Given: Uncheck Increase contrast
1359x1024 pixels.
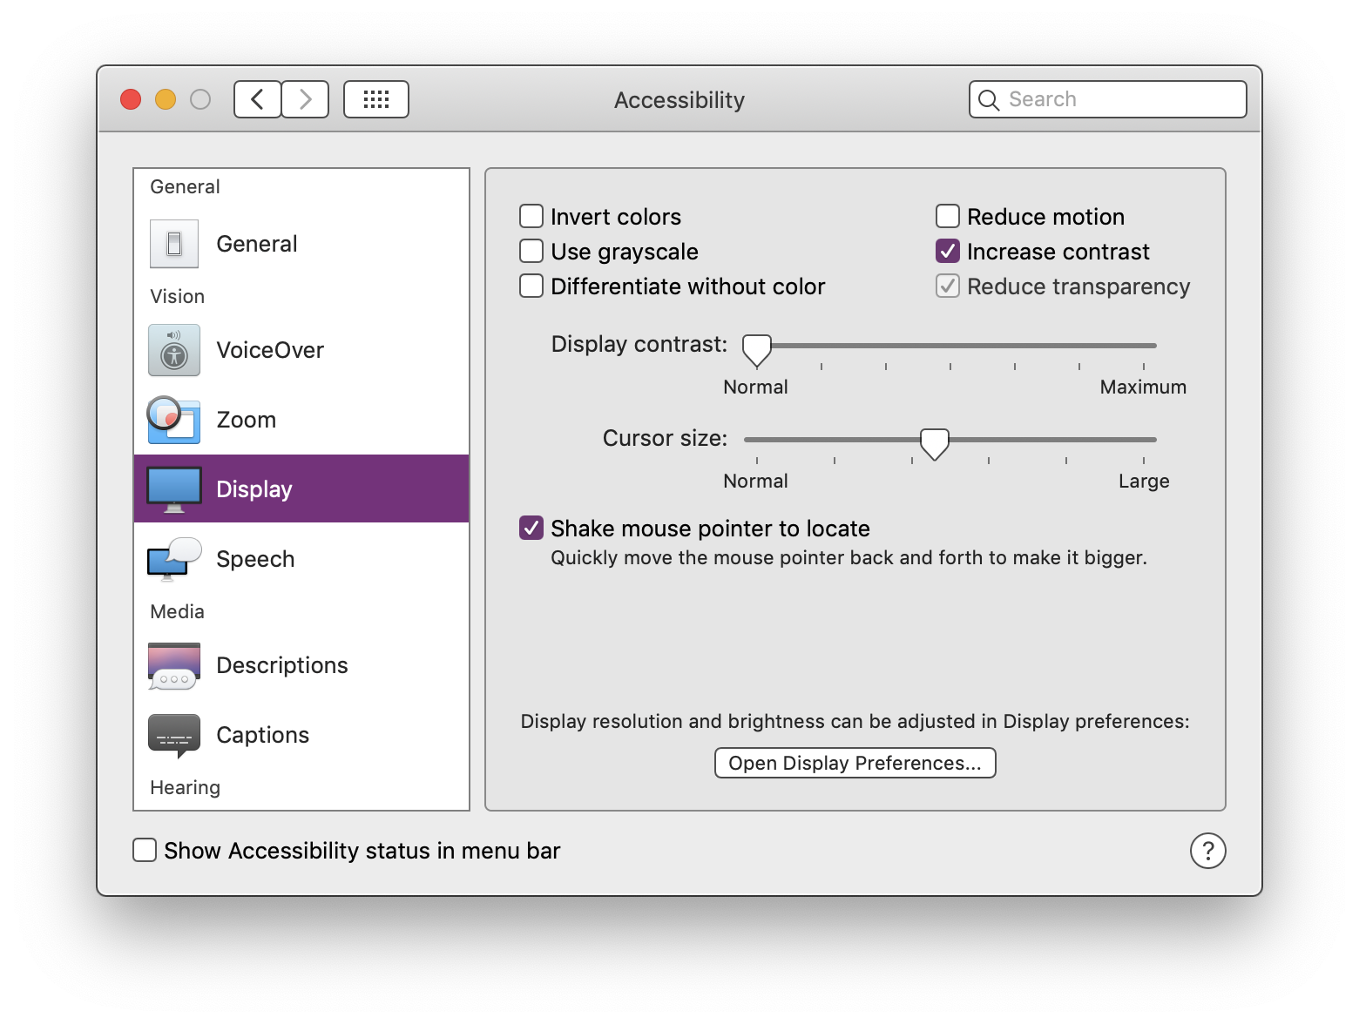Looking at the screenshot, I should pos(948,251).
